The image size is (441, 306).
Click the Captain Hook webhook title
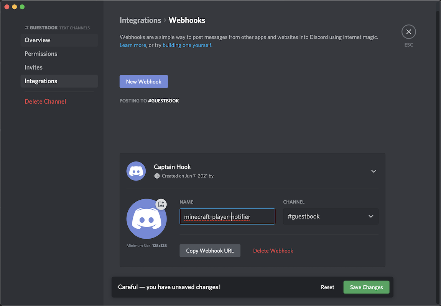pos(172,167)
